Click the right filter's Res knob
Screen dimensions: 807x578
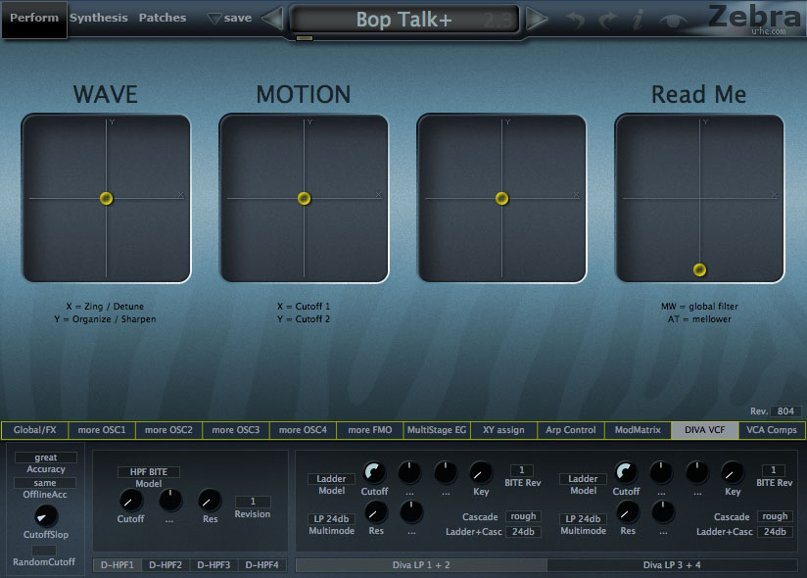[628, 512]
